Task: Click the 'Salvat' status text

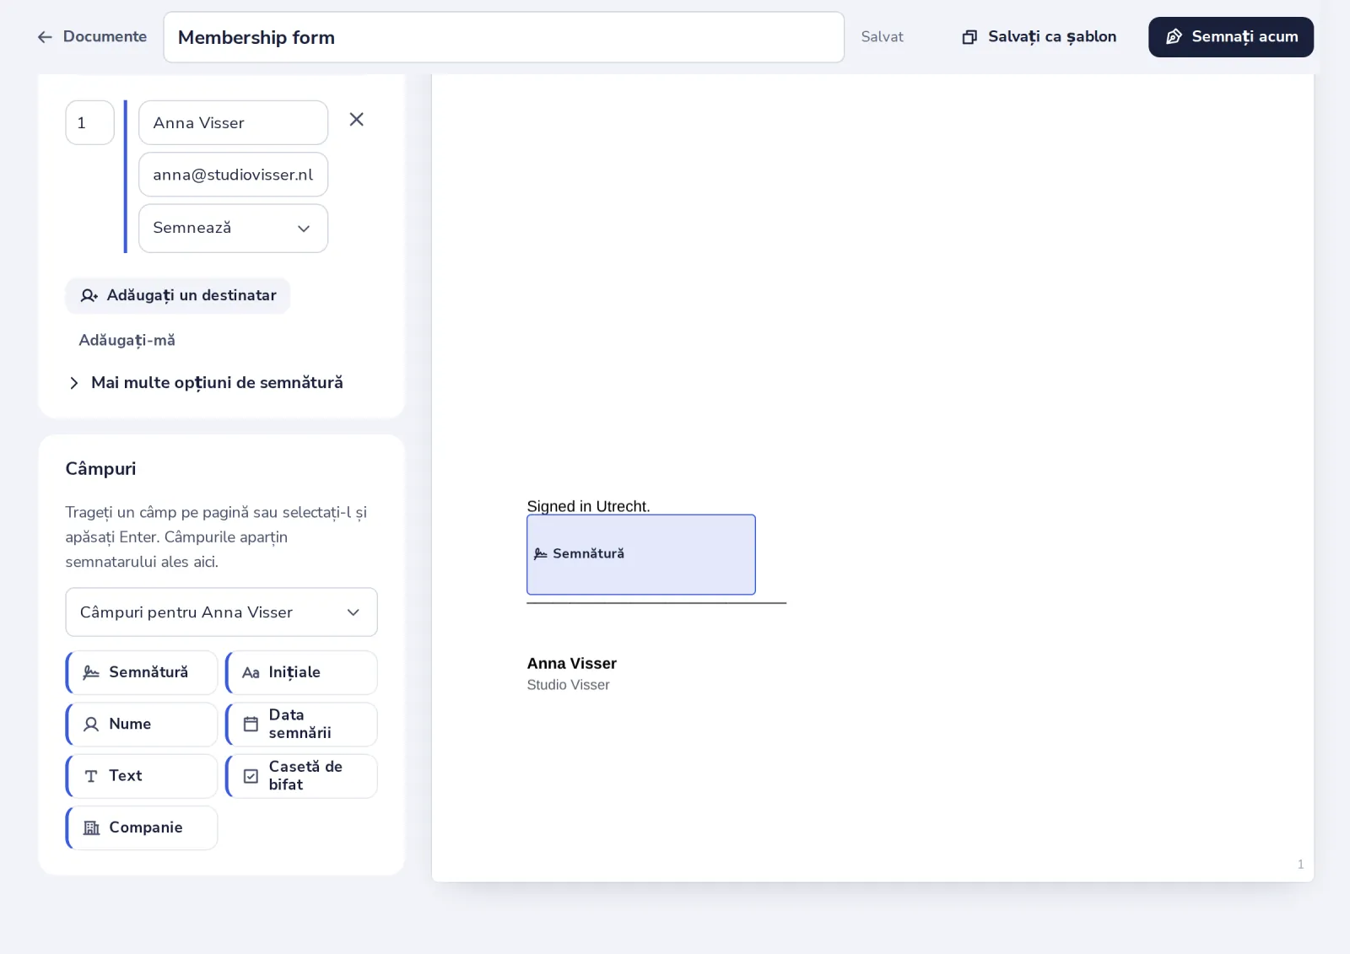Action: click(x=882, y=37)
